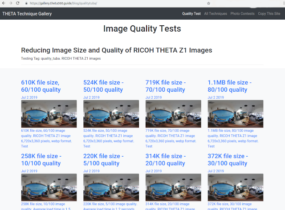This screenshot has width=285, height=210.
Task: Open the 719K file size - 70/100 quality title
Action: pos(166,86)
